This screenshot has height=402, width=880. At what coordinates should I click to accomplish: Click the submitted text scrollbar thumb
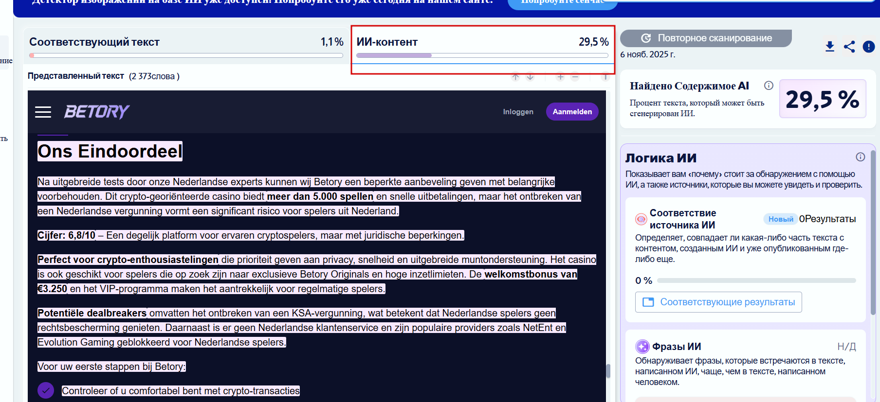point(608,371)
